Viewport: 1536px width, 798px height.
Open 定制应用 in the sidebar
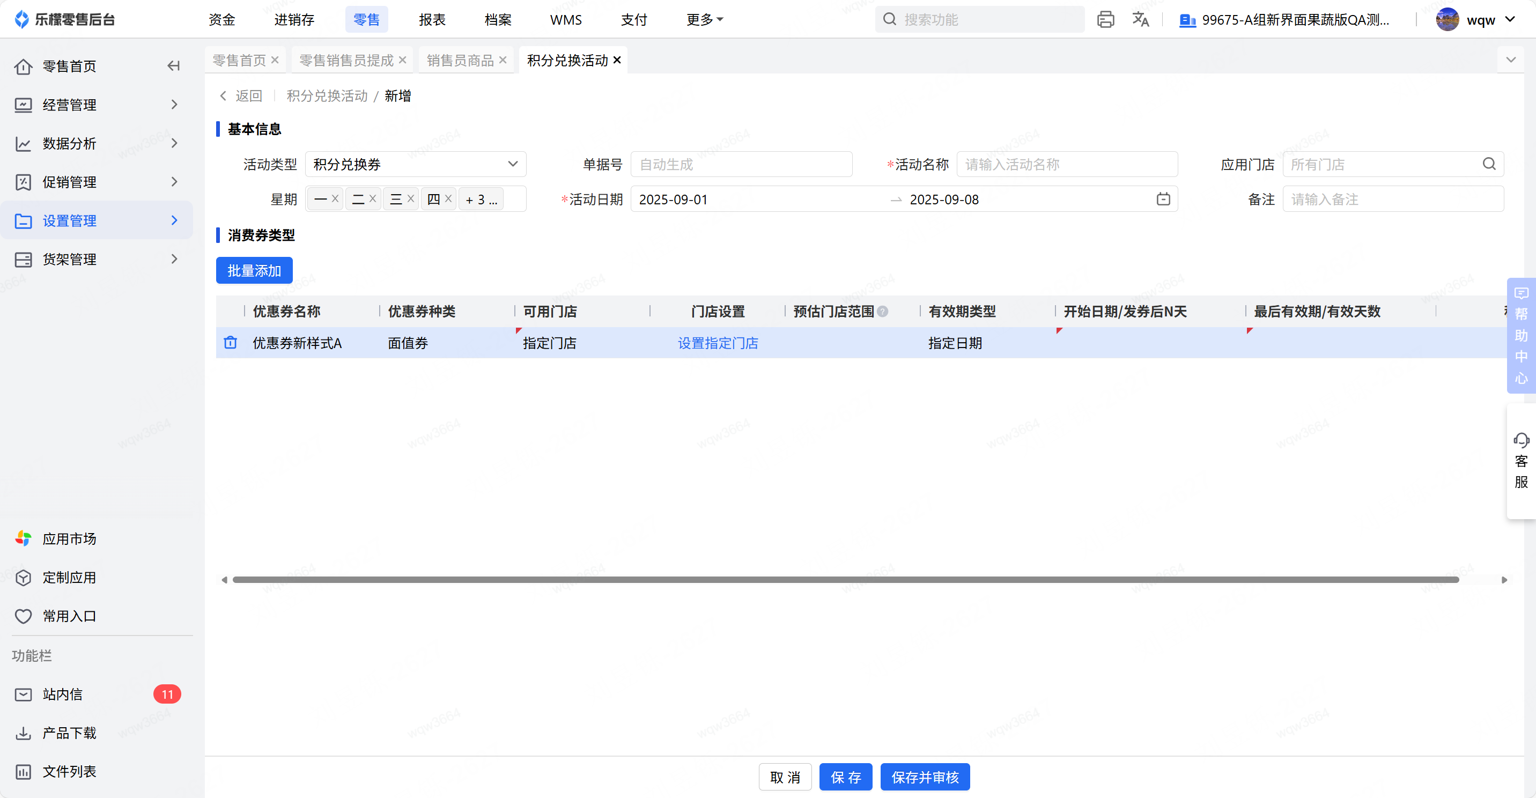[69, 578]
